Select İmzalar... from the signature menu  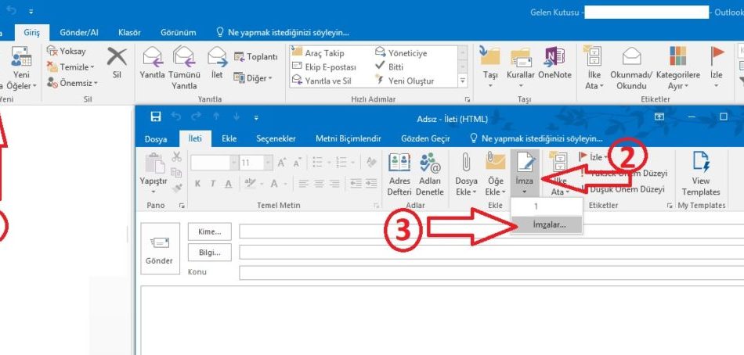tap(547, 224)
